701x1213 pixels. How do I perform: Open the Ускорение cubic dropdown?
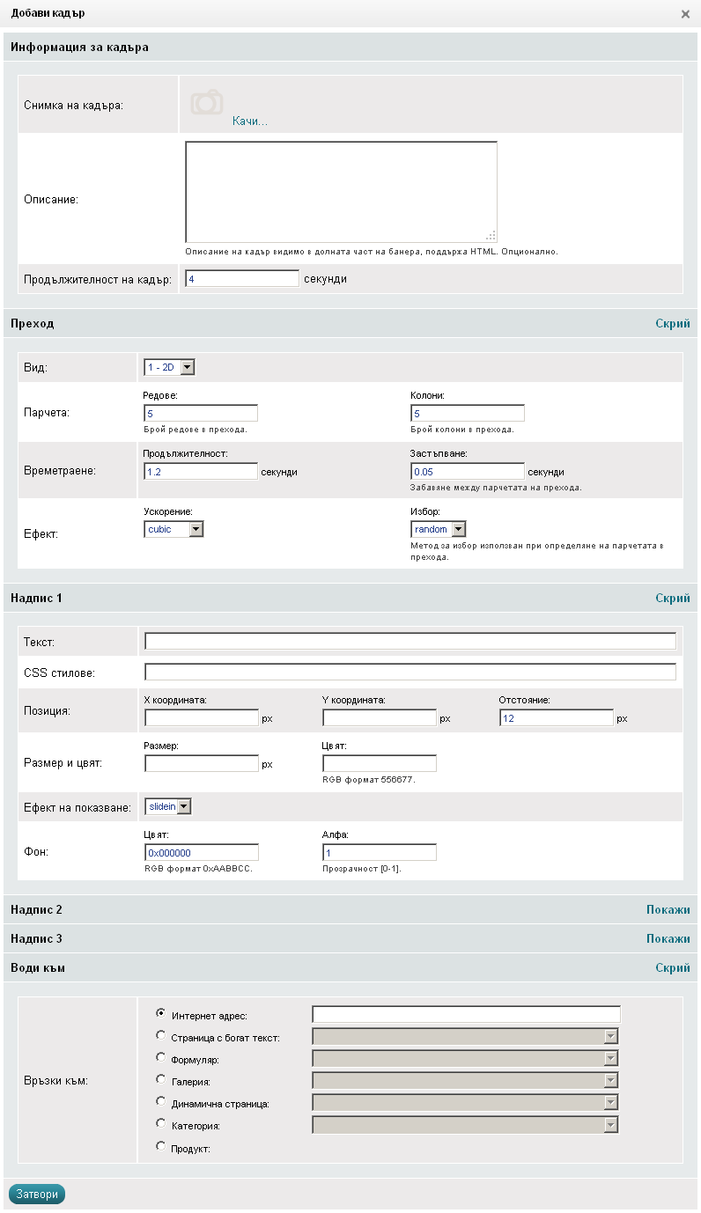pos(173,529)
